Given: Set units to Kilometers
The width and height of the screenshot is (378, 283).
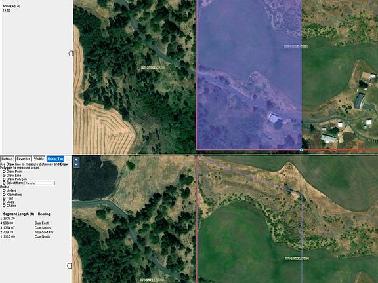Looking at the screenshot, I should [4, 195].
